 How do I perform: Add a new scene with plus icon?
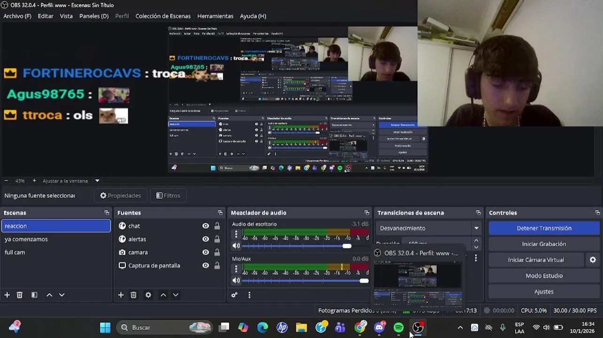(x=7, y=295)
